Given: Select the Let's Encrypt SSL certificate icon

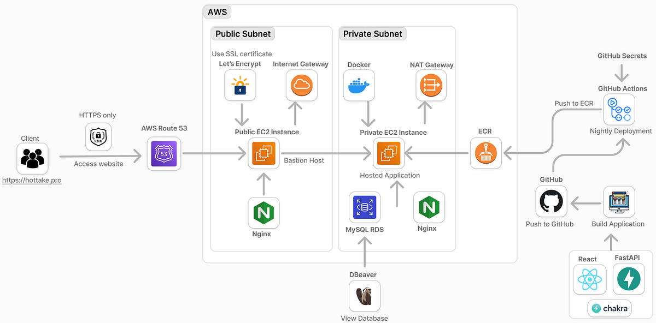Looking at the screenshot, I should pos(240,85).
